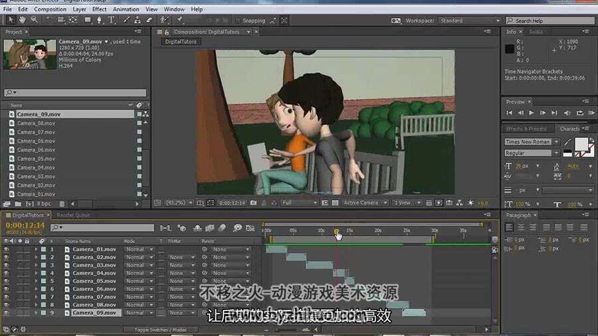598x336 pixels.
Task: Open the Mode dropdown for Camera_02.mov
Action: (139, 257)
